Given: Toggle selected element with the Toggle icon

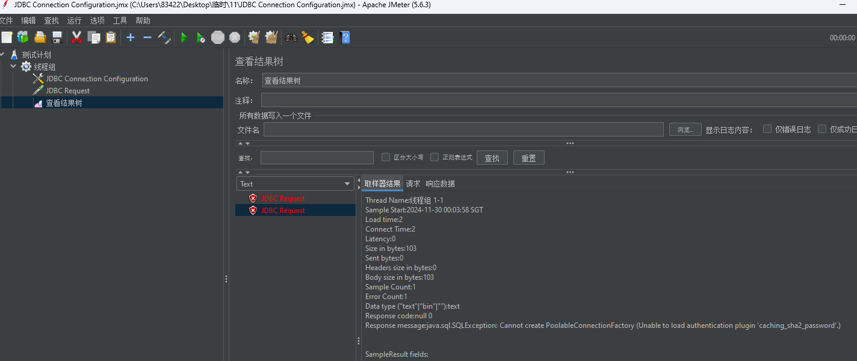Looking at the screenshot, I should pos(164,37).
